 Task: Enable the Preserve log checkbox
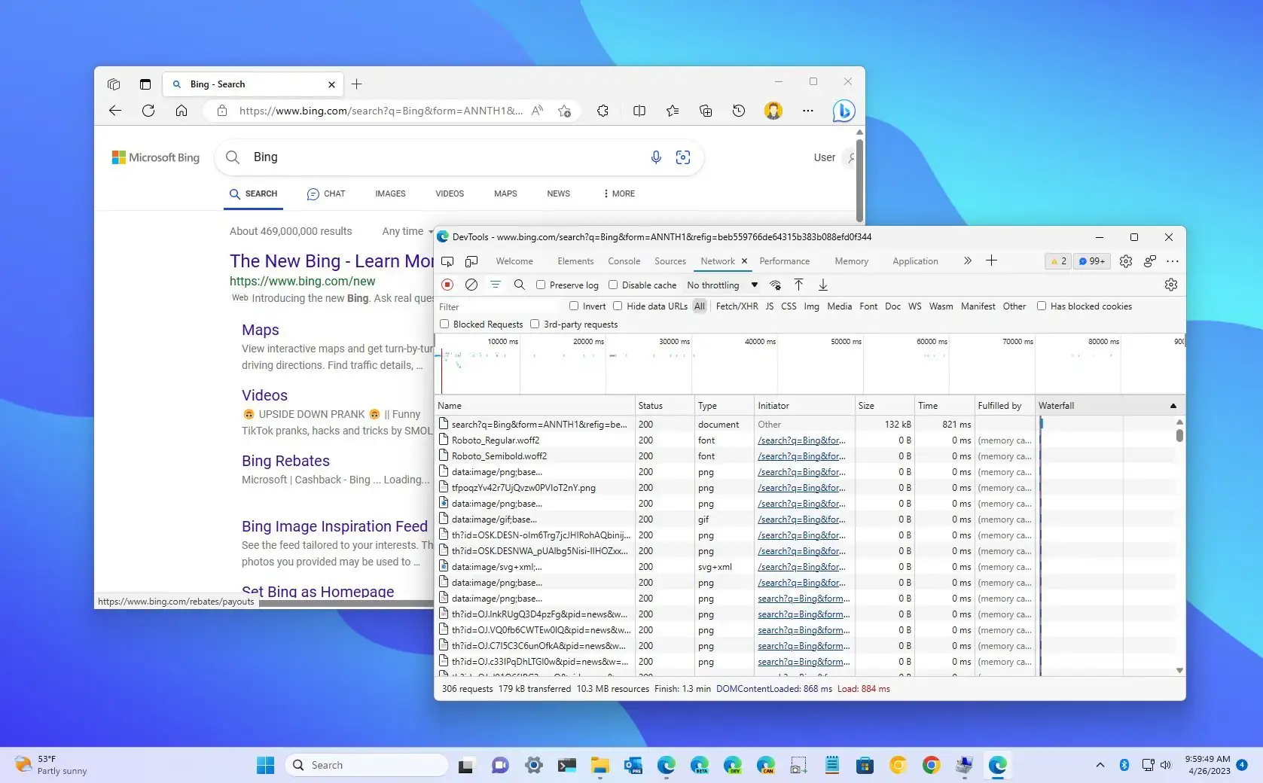coord(541,285)
